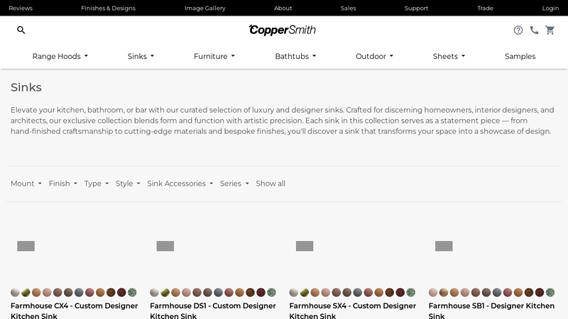Click the CopperSmith logo
The image size is (568, 319).
coord(283,30)
